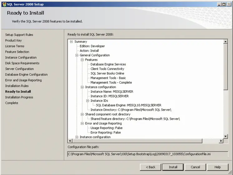Select Disk Space Requirements step

[22, 63]
